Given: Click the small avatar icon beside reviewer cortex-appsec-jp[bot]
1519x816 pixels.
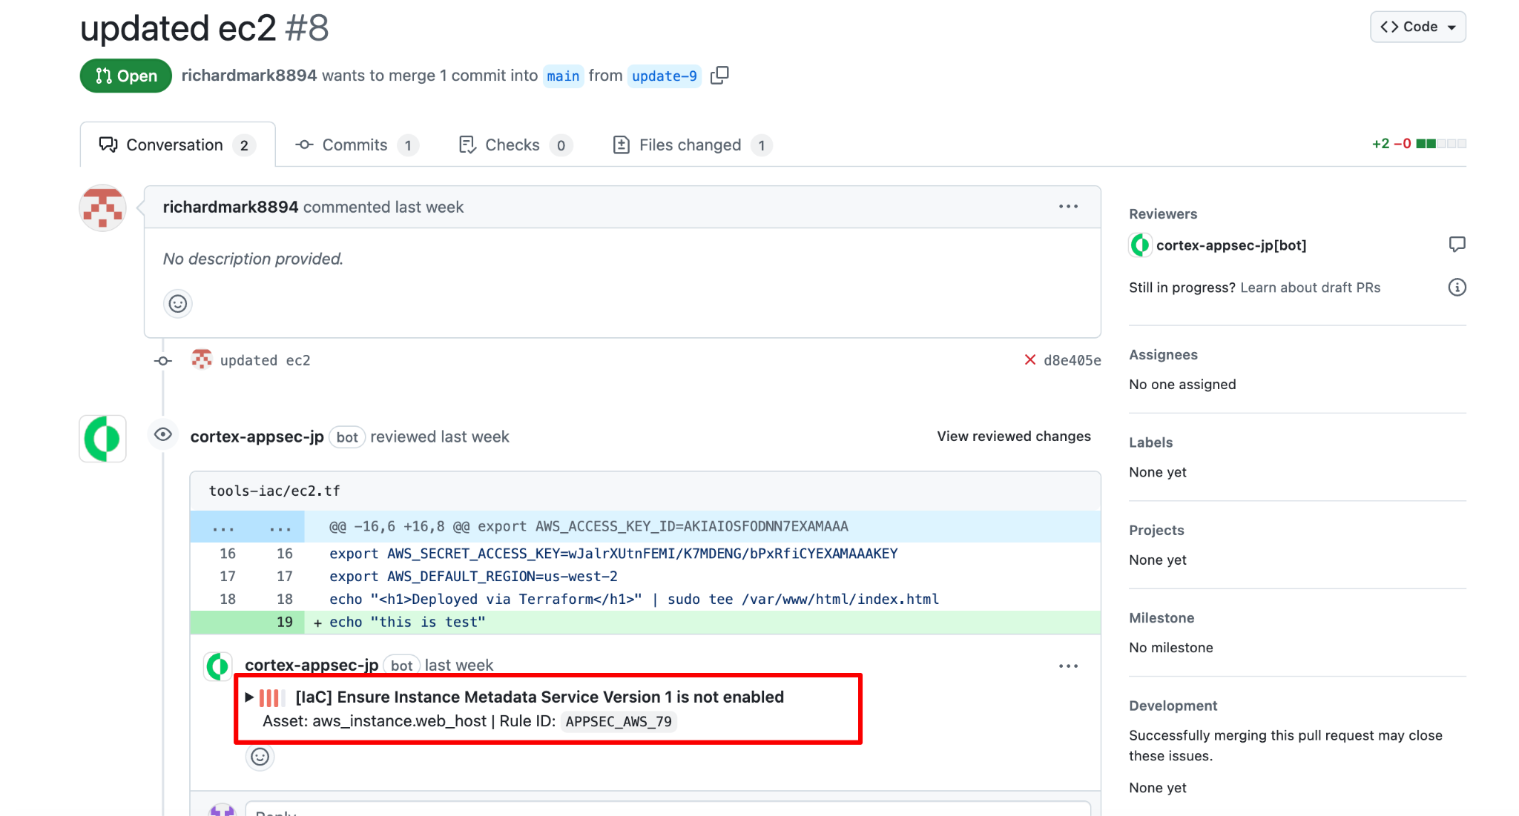Looking at the screenshot, I should 1141,245.
